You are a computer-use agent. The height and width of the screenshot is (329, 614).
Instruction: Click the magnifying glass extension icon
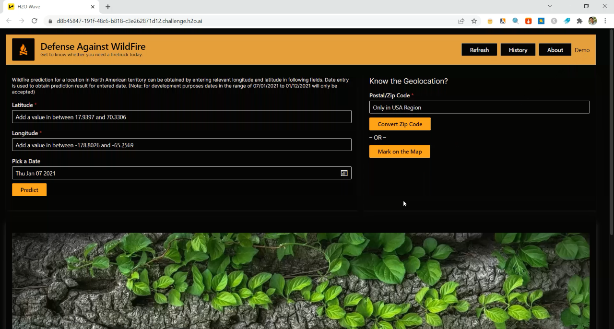(515, 21)
